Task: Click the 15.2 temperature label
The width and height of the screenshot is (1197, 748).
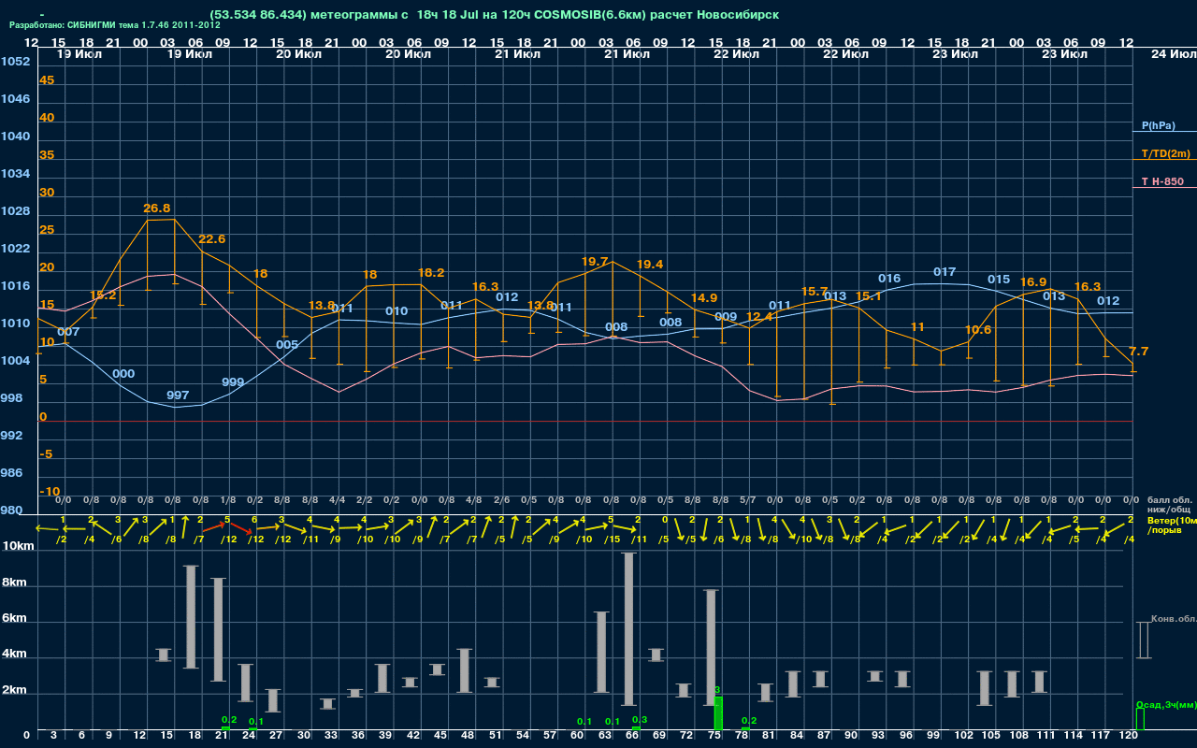Action: (103, 295)
